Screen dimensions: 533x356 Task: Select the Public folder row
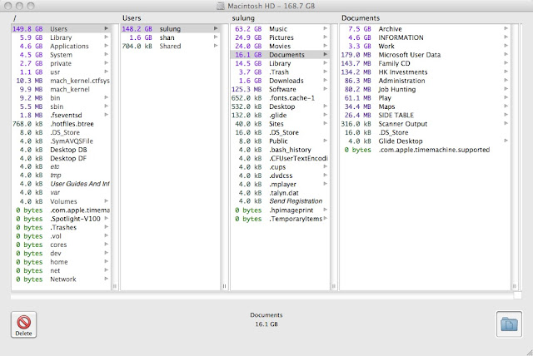280,141
